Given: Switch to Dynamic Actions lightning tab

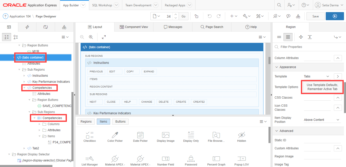Looking at the screenshot, I should tap(27, 27).
